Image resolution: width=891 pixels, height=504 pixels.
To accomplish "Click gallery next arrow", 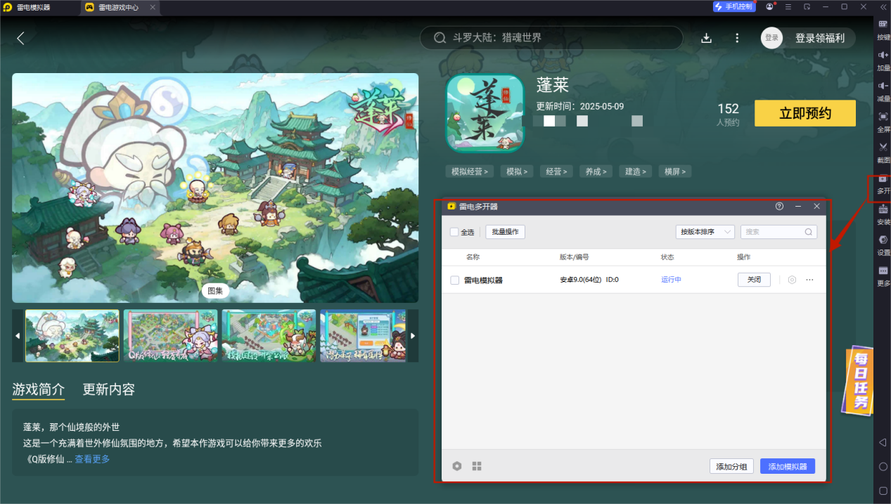I will click(x=413, y=336).
